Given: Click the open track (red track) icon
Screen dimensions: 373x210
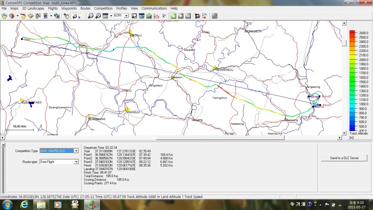Looking at the screenshot, I should click(23, 16).
